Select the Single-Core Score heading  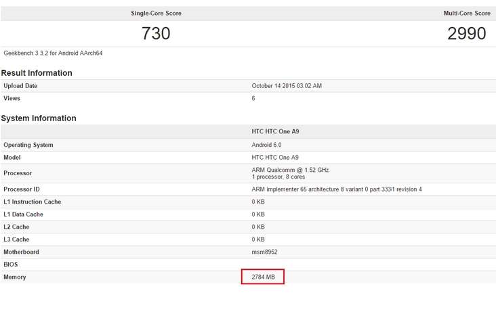coord(157,14)
